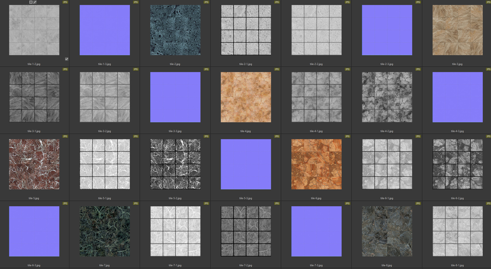Viewport: 491px width, 269px height.
Task: Select the tile-3.jpg beige tile thumbnail
Action: 457,30
